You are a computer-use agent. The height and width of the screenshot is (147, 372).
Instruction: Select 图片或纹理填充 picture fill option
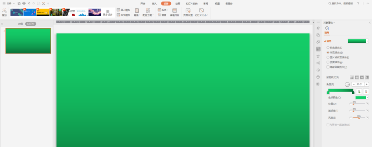coord(338,57)
